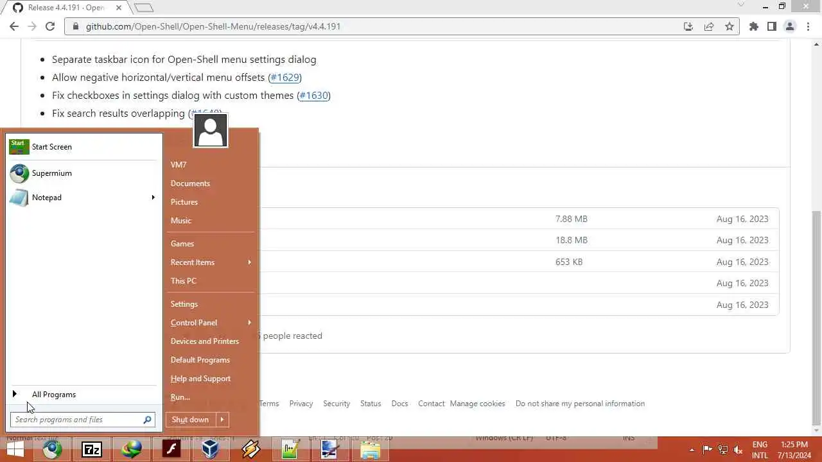Expand the Recent Items submenu

point(250,262)
